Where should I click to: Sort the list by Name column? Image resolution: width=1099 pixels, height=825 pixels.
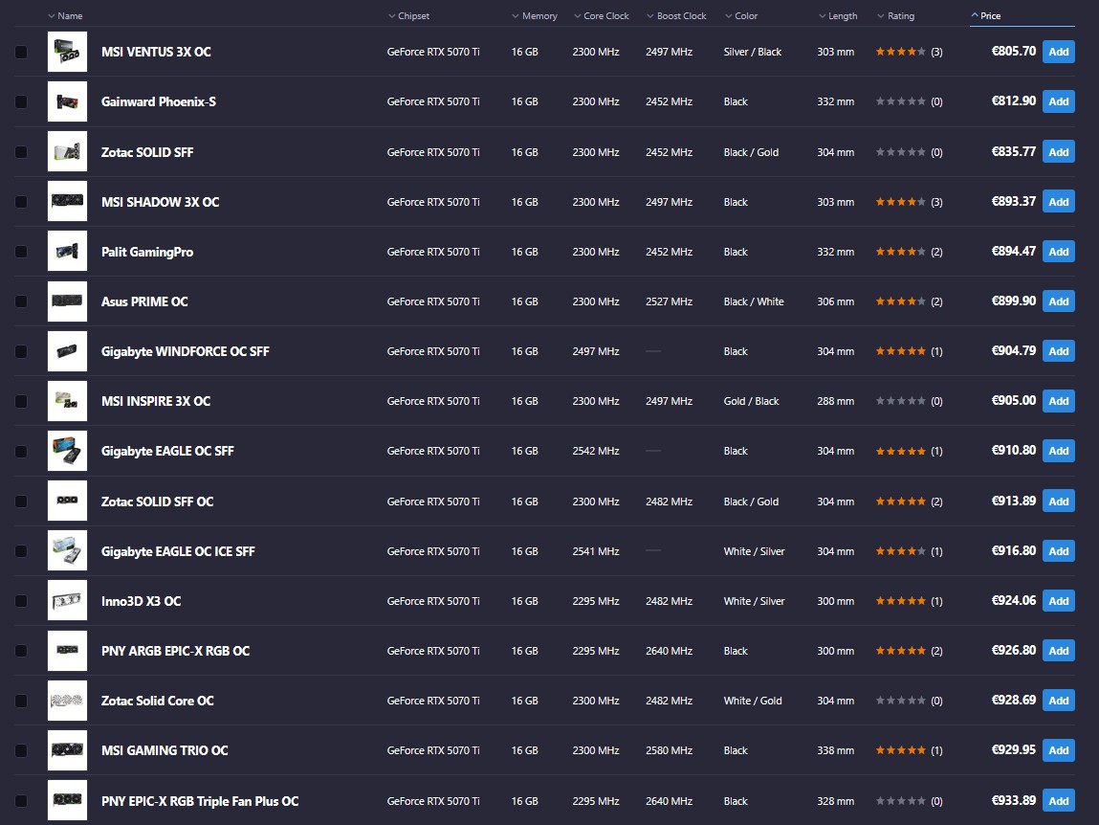(x=65, y=15)
